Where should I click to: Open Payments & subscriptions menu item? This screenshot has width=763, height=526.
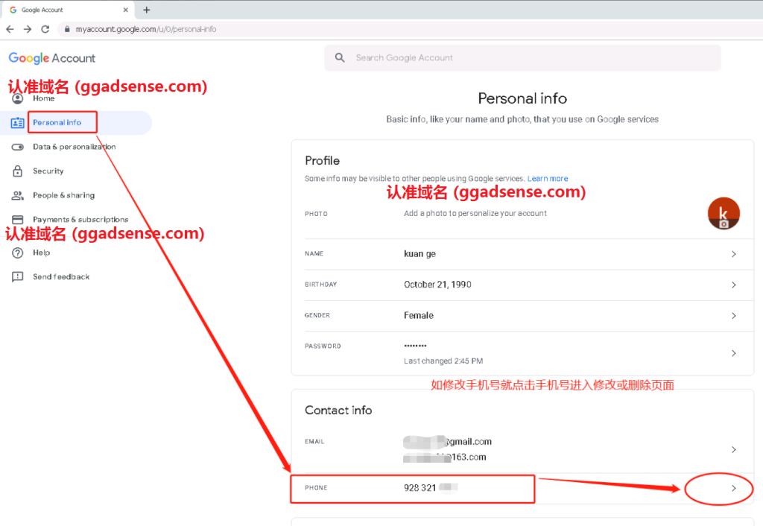tap(80, 220)
